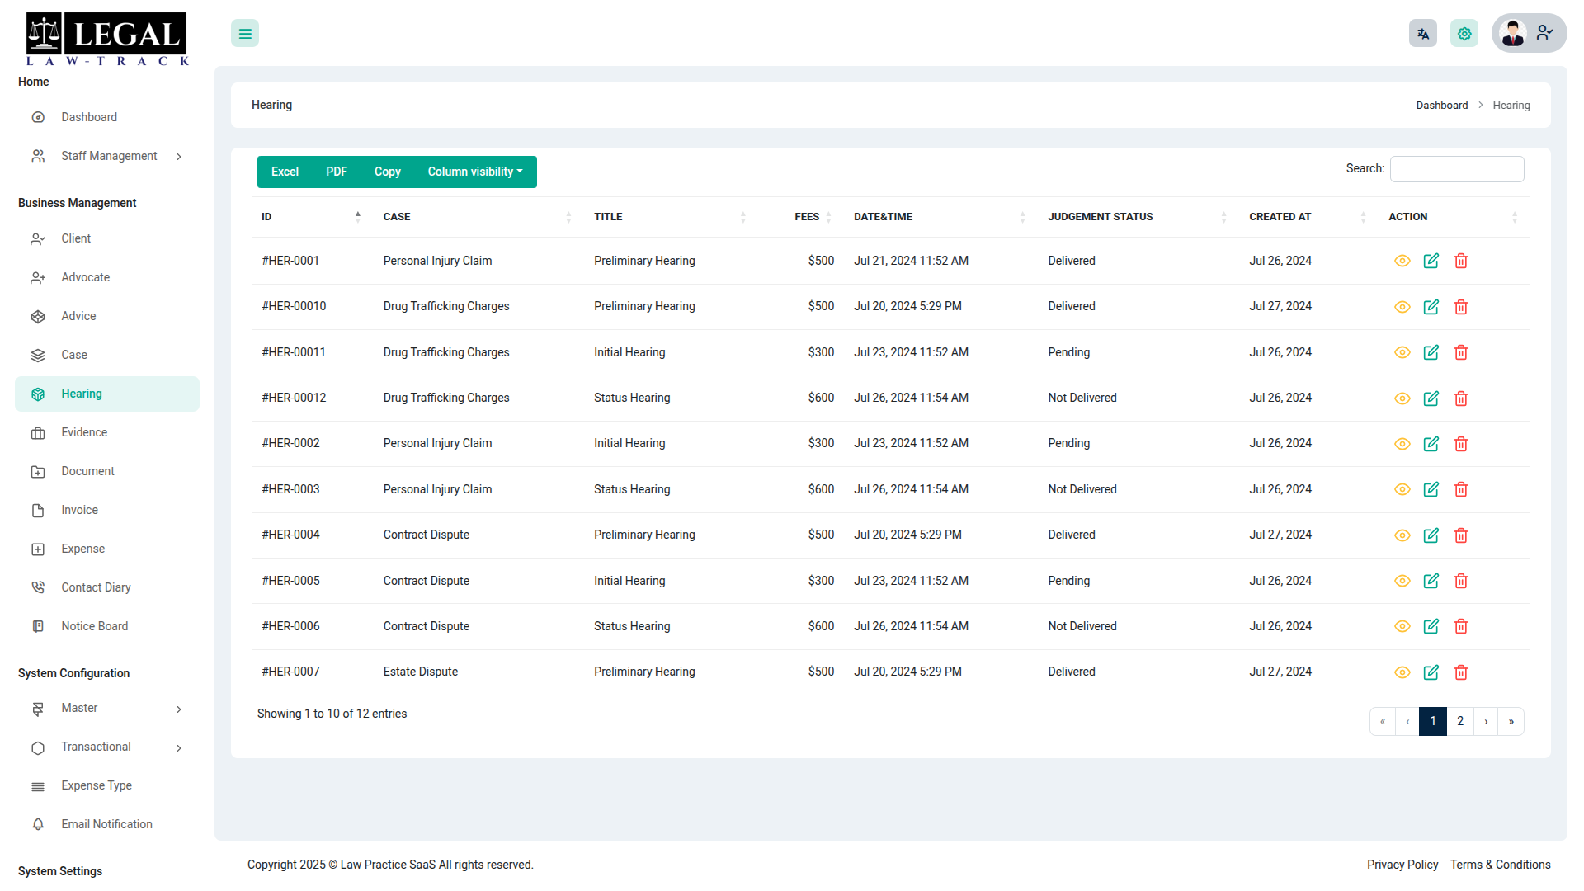Edit hearing #HER-00012 via pencil icon
This screenshot has width=1584, height=891.
(1431, 398)
